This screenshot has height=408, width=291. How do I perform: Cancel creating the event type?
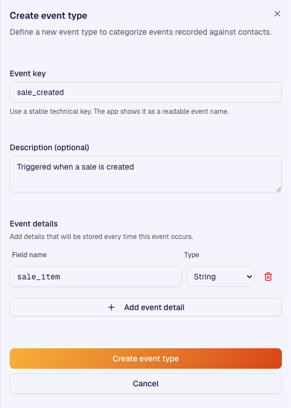click(x=145, y=384)
